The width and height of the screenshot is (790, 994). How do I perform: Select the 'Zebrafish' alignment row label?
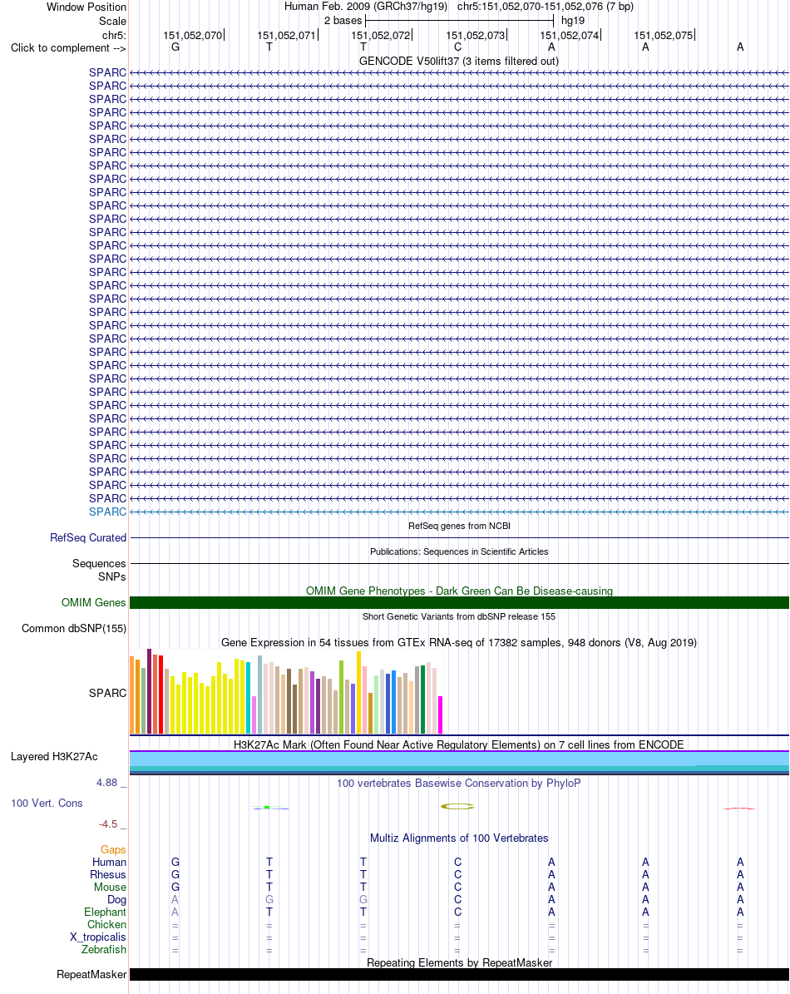coord(104,950)
